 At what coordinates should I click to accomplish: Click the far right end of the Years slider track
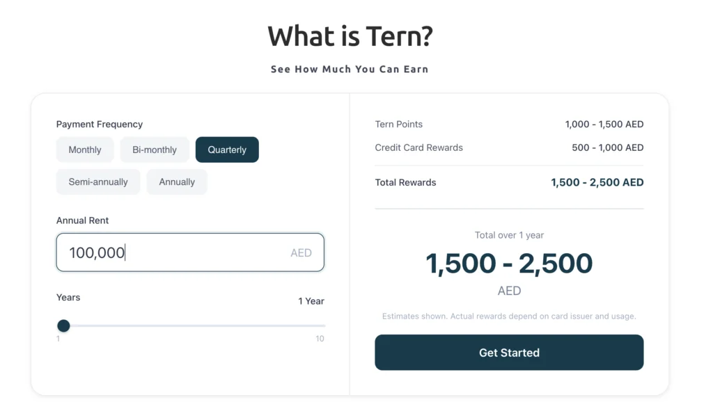coord(323,325)
